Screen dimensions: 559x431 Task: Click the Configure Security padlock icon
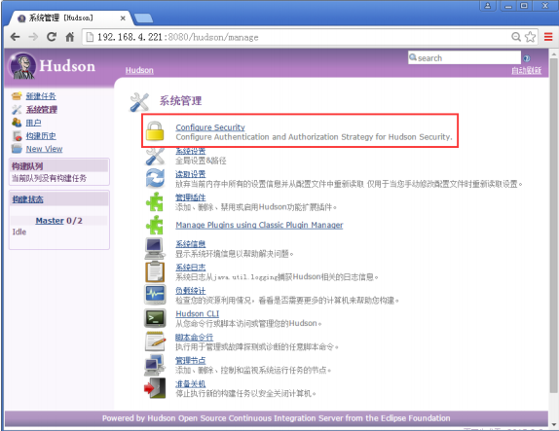pyautogui.click(x=155, y=130)
